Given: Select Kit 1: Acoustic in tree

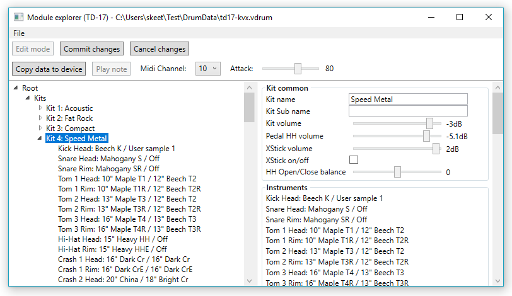Looking at the screenshot, I should point(69,108).
